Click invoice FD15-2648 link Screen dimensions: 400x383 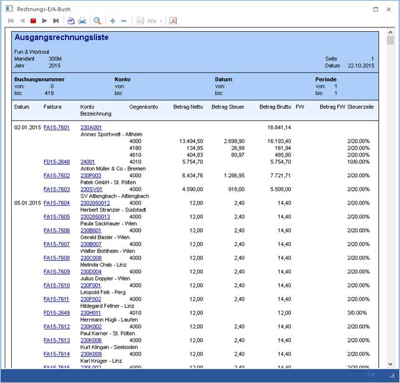56,162
